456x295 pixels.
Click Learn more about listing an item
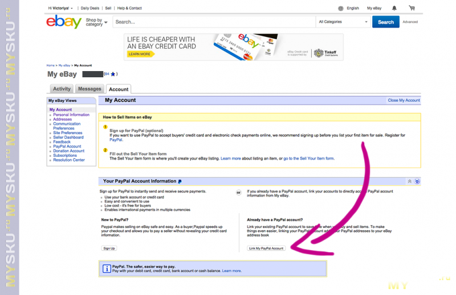[x=231, y=159]
